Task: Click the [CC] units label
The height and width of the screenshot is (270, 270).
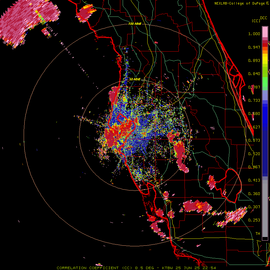Action: coord(256,21)
